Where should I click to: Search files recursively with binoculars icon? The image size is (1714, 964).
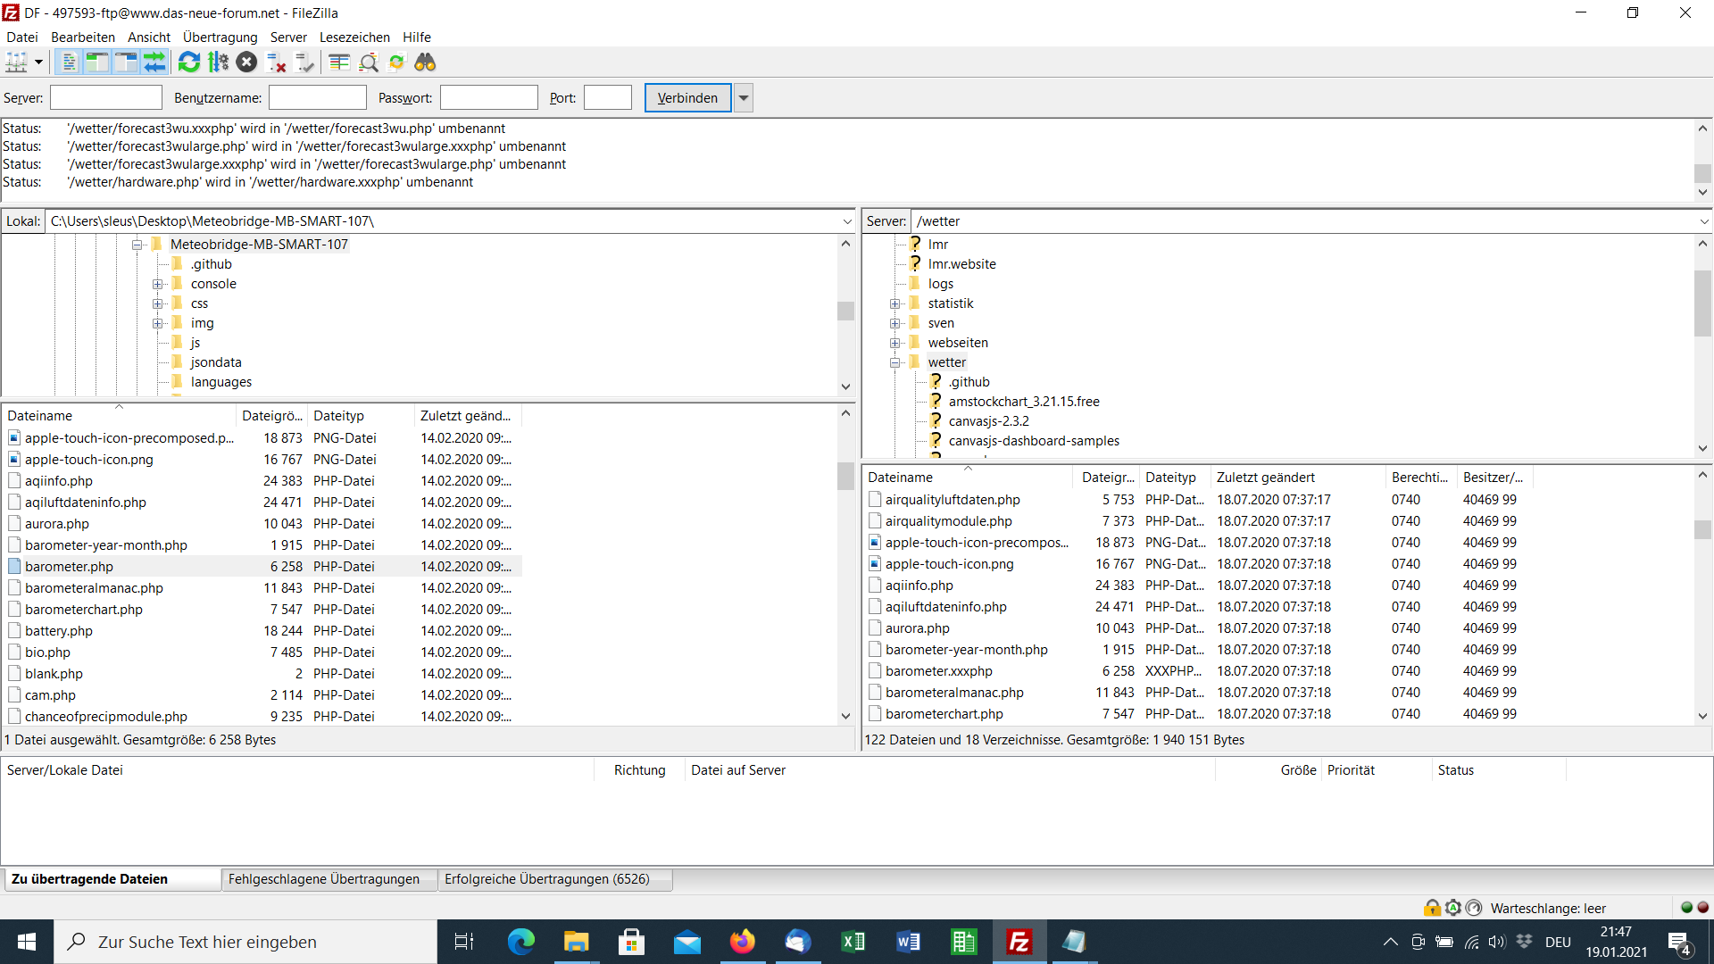coord(425,62)
